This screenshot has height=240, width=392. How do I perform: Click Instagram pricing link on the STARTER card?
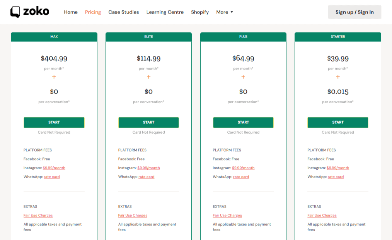(x=339, y=168)
